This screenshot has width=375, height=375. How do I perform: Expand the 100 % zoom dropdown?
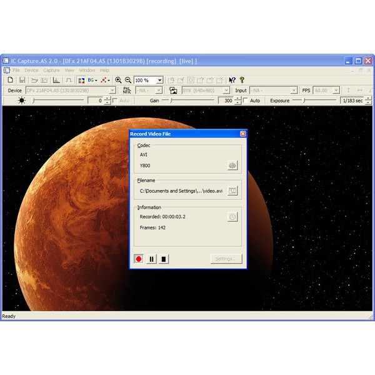(x=160, y=80)
